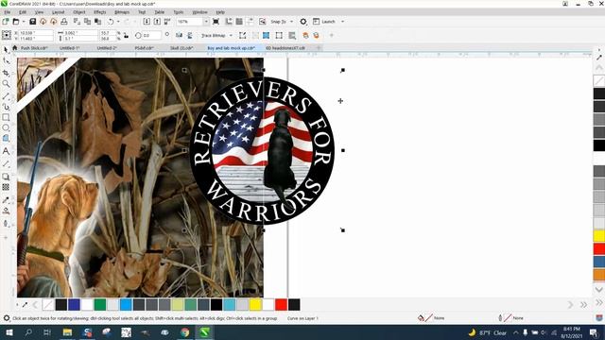This screenshot has height=340, width=605.
Task: Select the Zoom magnifier tool
Action: click(x=6, y=84)
